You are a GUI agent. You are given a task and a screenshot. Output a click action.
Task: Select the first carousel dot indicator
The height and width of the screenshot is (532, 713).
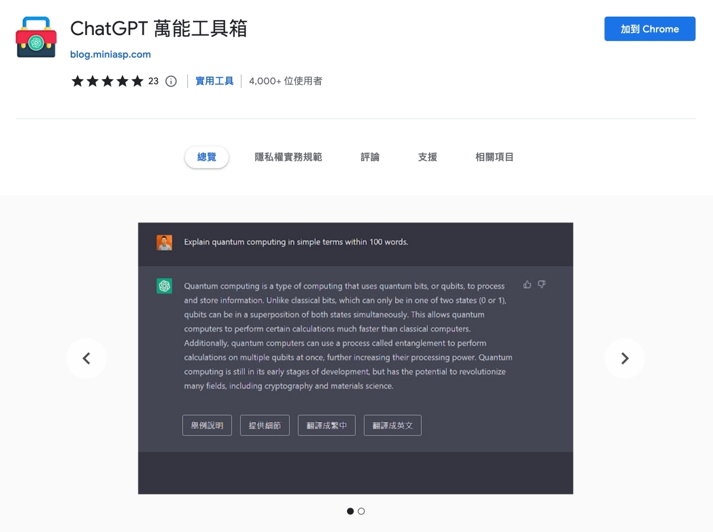[351, 511]
